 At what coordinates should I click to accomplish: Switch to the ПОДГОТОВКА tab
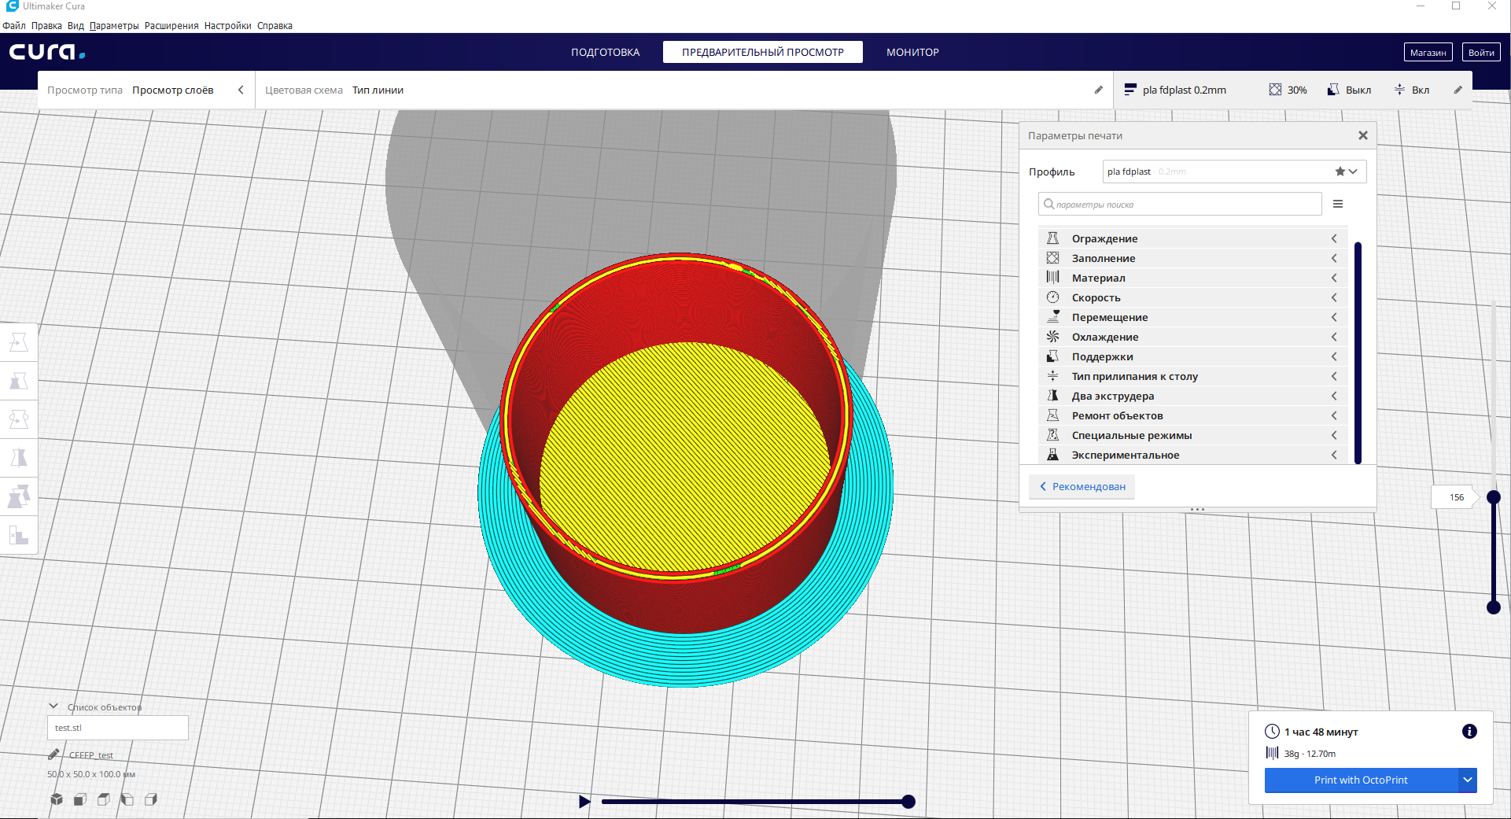(x=605, y=52)
